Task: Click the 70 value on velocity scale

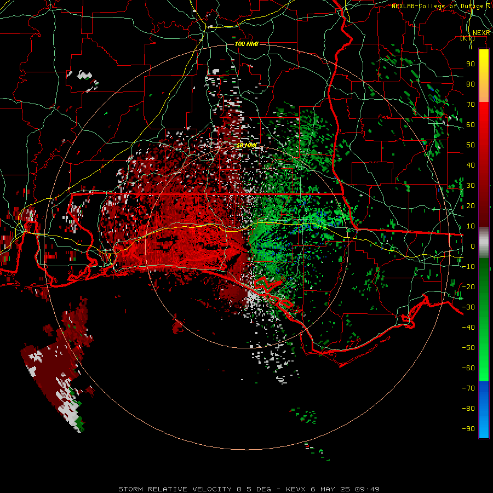Action: 471,105
